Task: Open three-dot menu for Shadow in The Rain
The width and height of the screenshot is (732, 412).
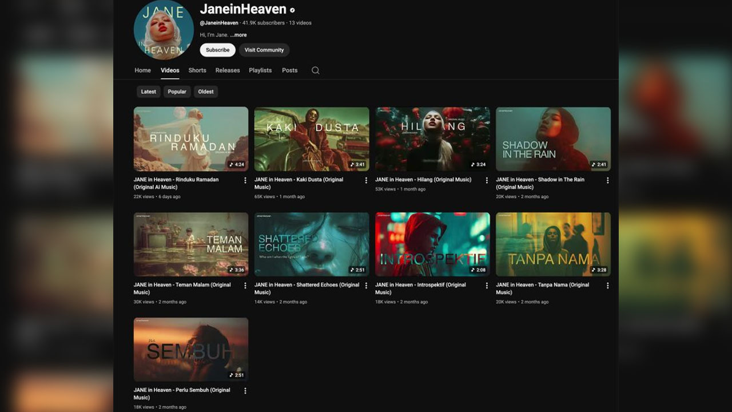Action: tap(607, 180)
